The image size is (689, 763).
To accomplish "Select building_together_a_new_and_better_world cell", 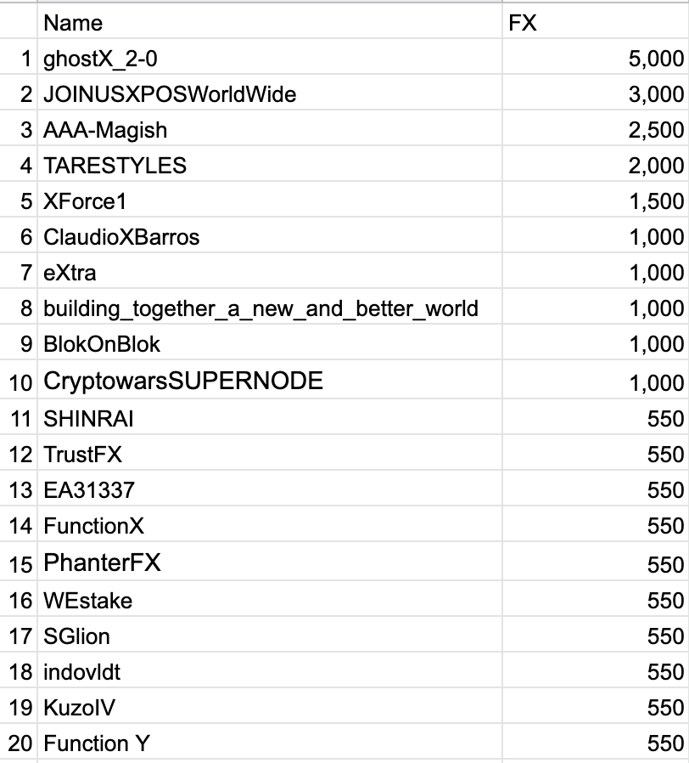I will (x=270, y=307).
